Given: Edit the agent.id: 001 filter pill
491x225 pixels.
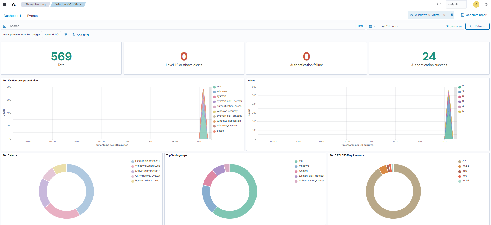Looking at the screenshot, I should tap(52, 35).
